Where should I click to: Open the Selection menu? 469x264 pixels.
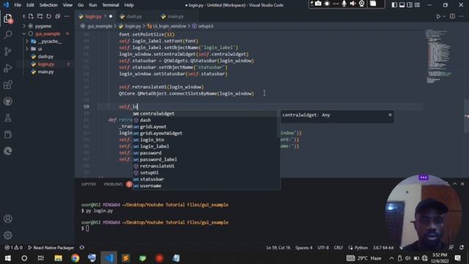48,5
